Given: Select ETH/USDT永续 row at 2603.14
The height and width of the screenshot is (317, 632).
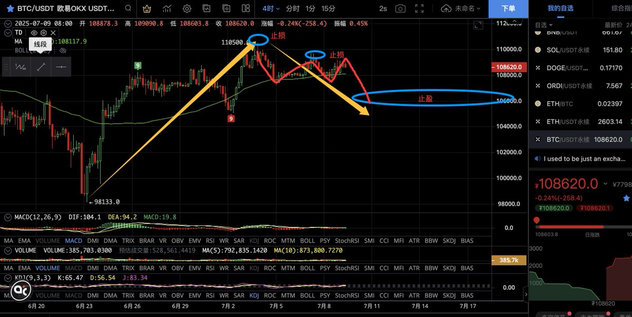Looking at the screenshot, I should pos(580,122).
